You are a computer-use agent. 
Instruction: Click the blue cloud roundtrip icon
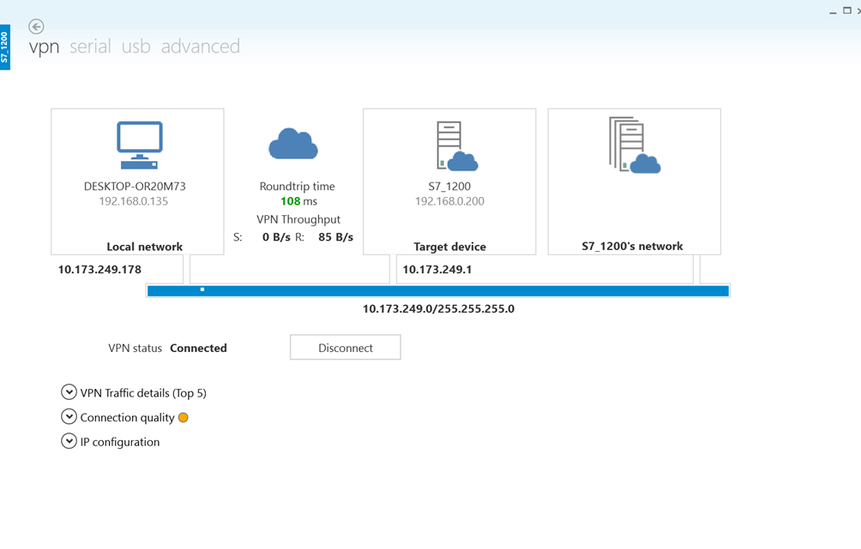click(293, 144)
